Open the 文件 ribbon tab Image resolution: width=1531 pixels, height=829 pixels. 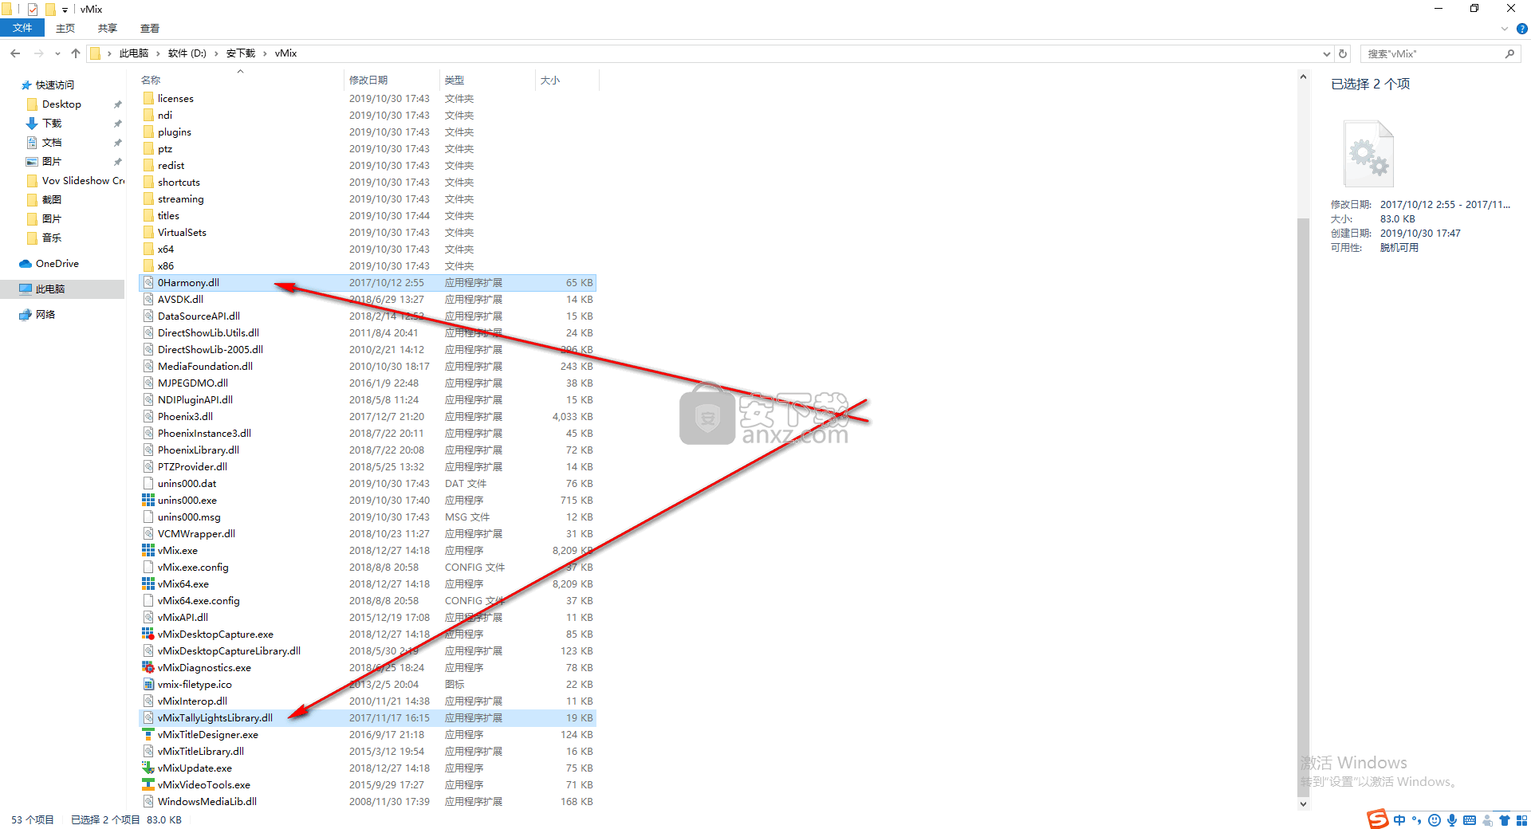click(22, 28)
